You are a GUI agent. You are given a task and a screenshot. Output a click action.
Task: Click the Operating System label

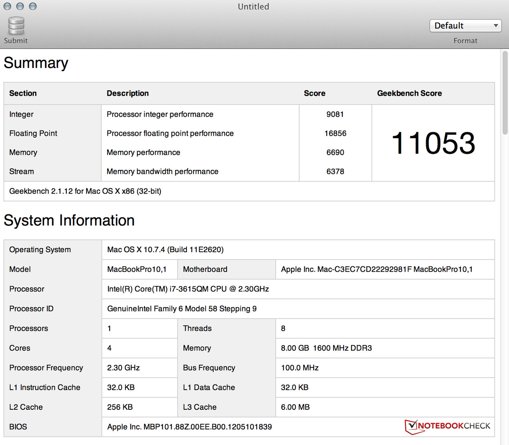tap(40, 250)
